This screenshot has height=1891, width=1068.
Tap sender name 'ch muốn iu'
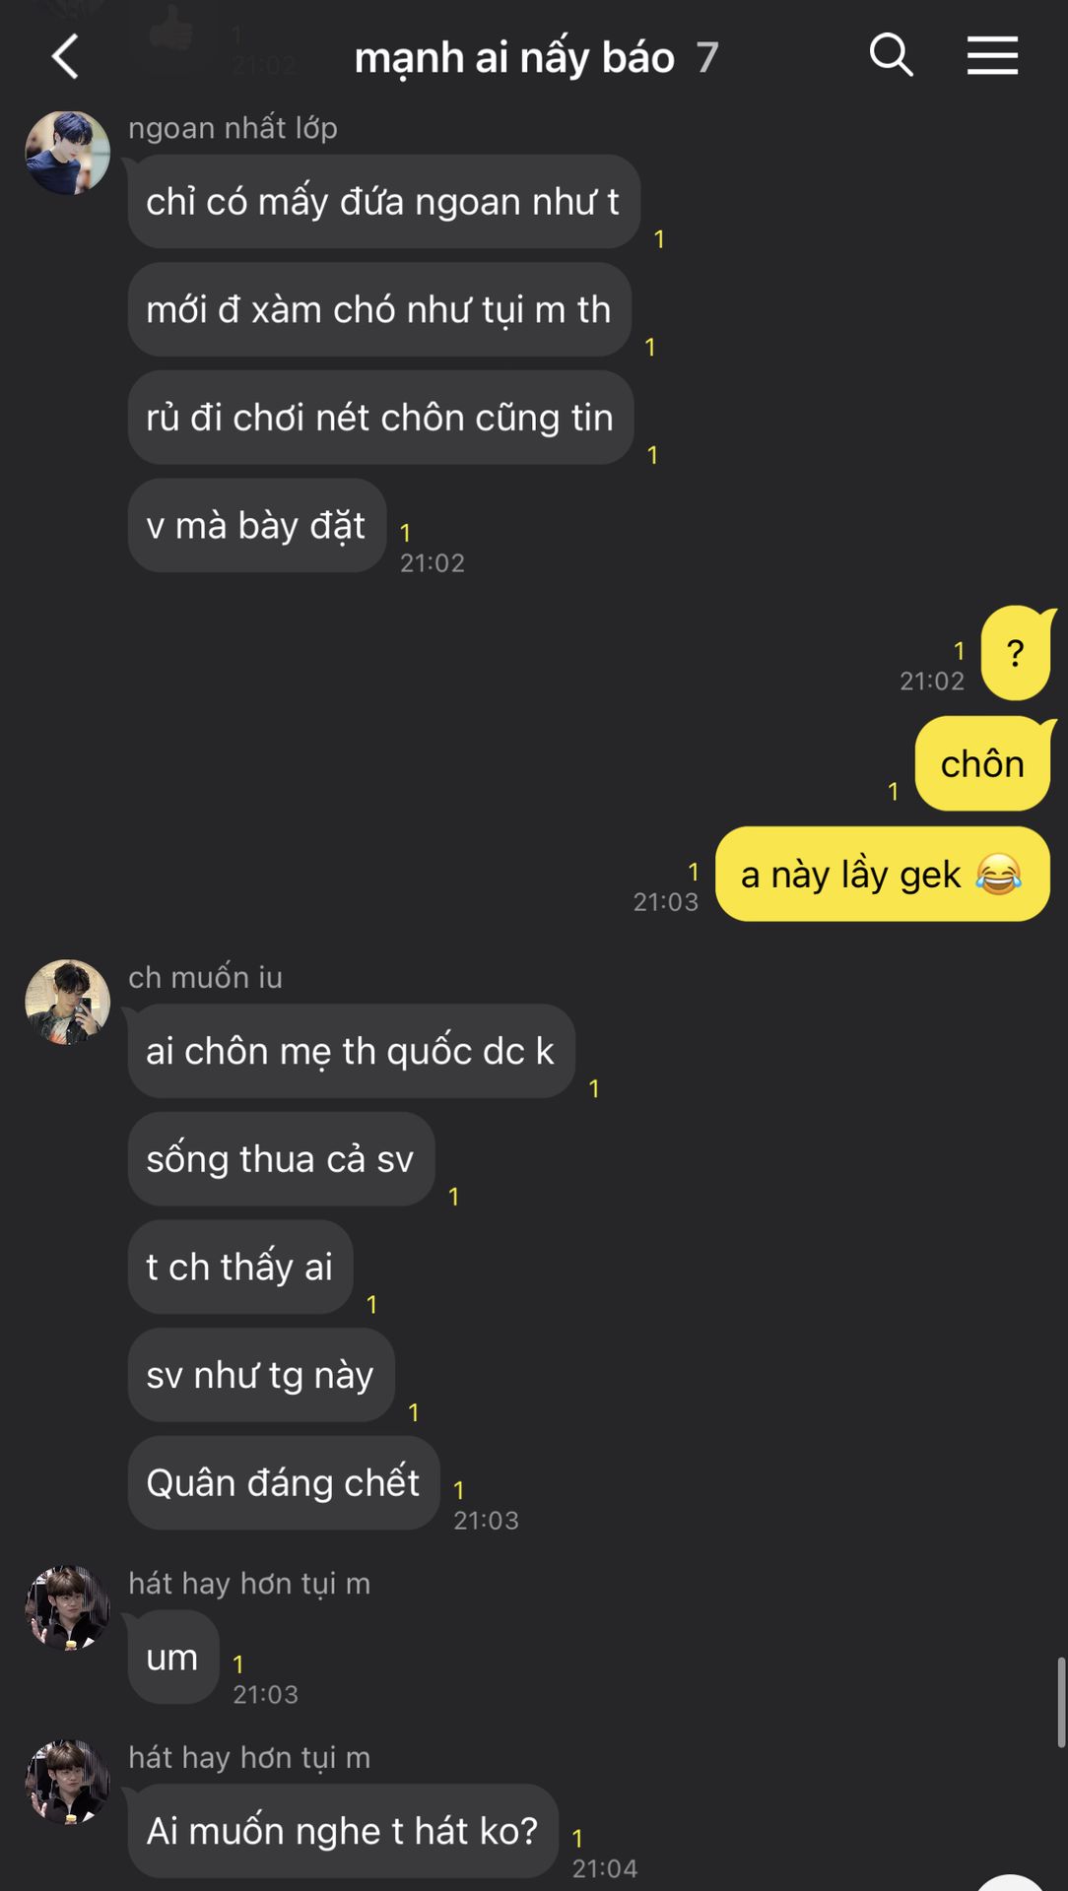pyautogui.click(x=205, y=977)
